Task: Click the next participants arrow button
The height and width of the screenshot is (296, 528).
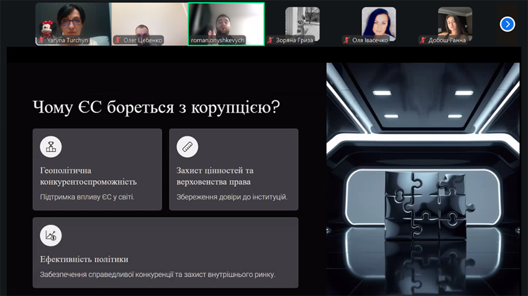Action: 507,24
